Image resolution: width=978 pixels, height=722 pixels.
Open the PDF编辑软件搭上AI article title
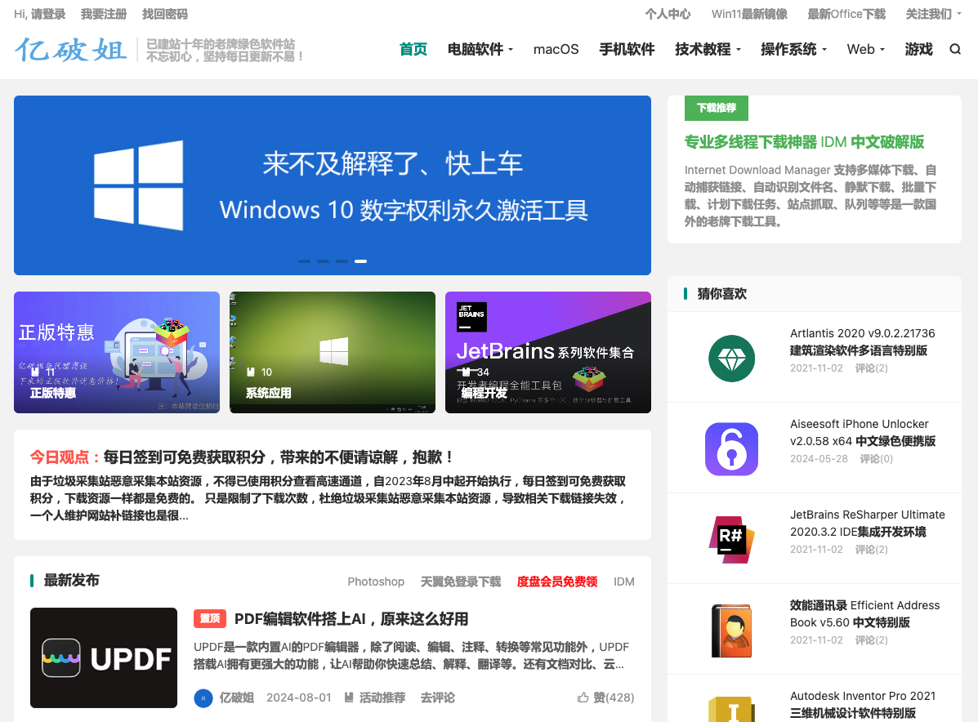351,619
